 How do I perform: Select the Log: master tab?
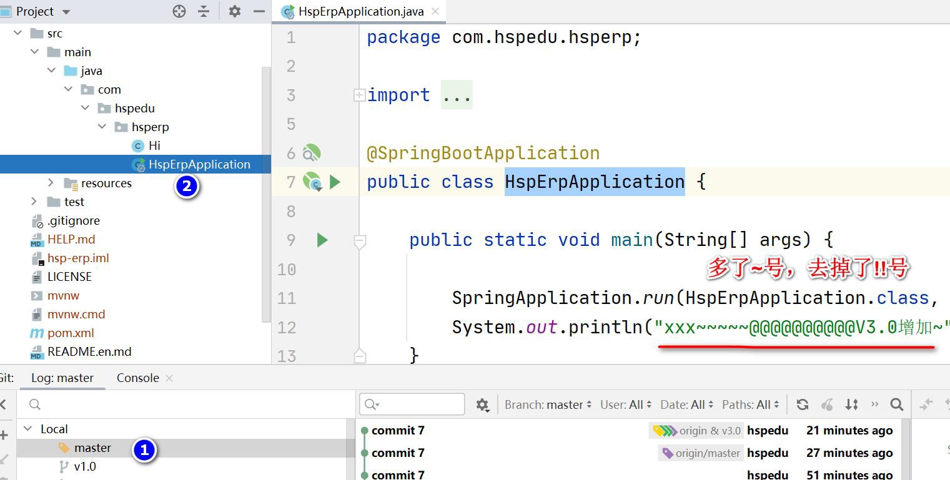click(x=62, y=378)
